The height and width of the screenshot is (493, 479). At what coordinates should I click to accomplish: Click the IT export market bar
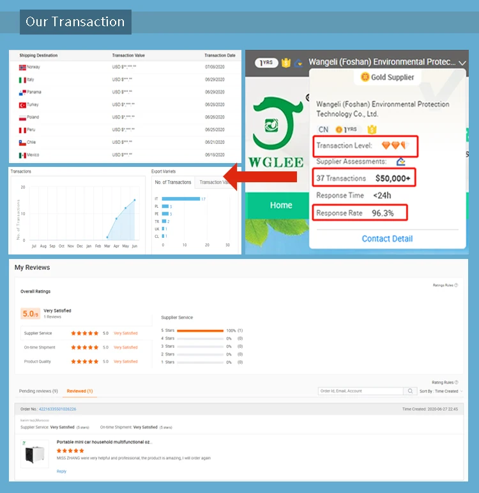(181, 199)
